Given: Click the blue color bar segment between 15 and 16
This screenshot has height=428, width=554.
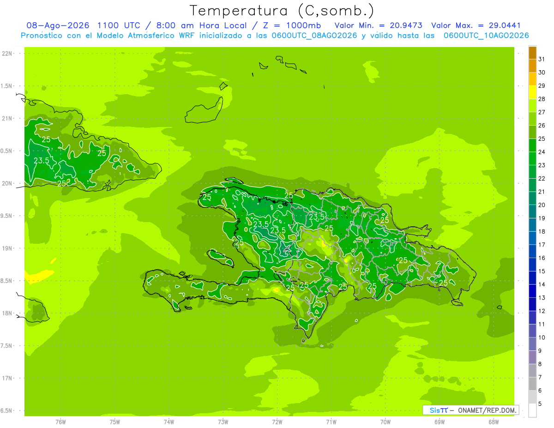Looking at the screenshot, I should (x=532, y=265).
